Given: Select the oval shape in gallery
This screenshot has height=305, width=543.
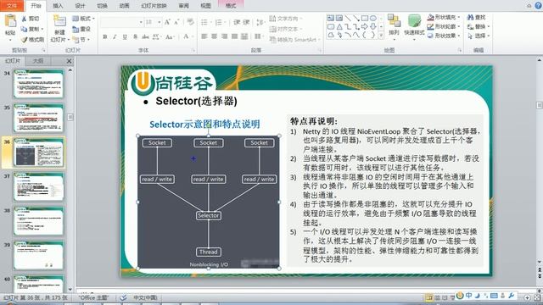Looking at the screenshot, I should [373, 18].
